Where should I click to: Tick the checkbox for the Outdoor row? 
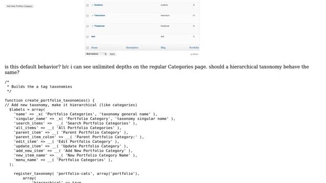[87, 5]
